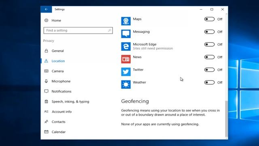Click the Messaging app icon
Screen dimensions: 259x146
(x=126, y=34)
